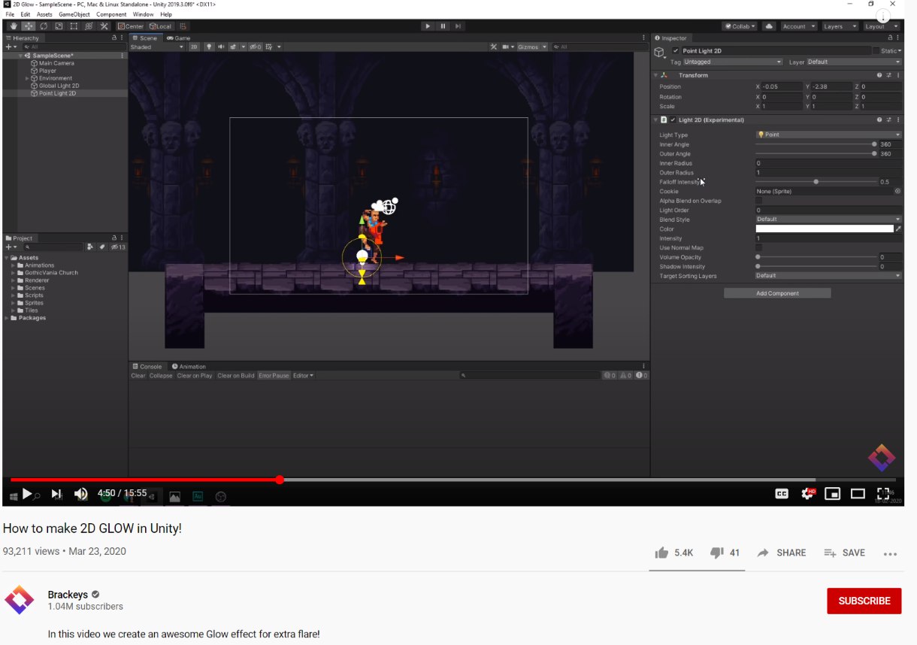
Task: Select the Move tool in Unity toolbar
Action: click(29, 26)
